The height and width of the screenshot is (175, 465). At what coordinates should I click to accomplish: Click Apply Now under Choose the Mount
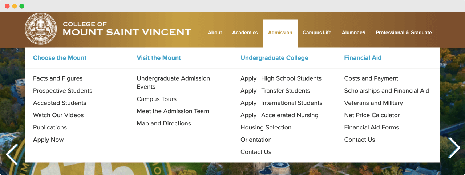[48, 140]
